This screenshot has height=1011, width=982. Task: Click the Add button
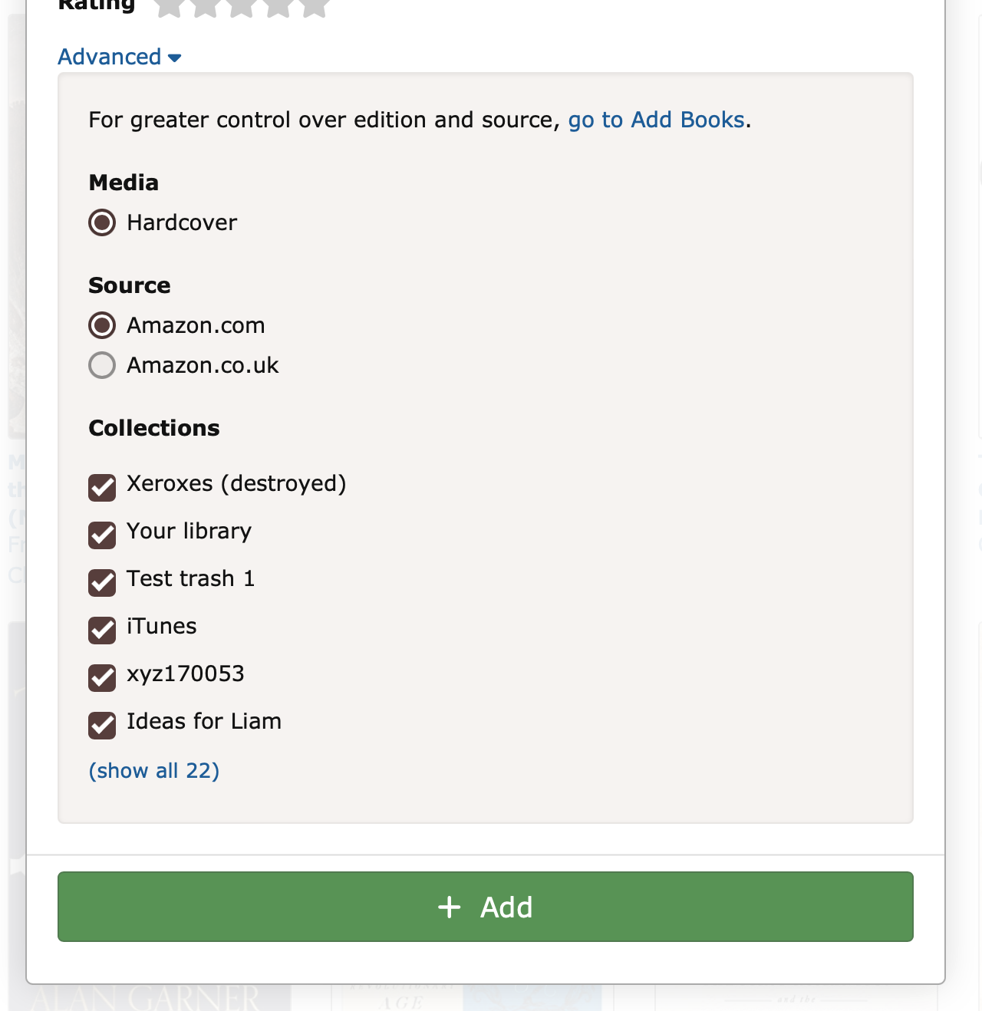click(x=485, y=907)
